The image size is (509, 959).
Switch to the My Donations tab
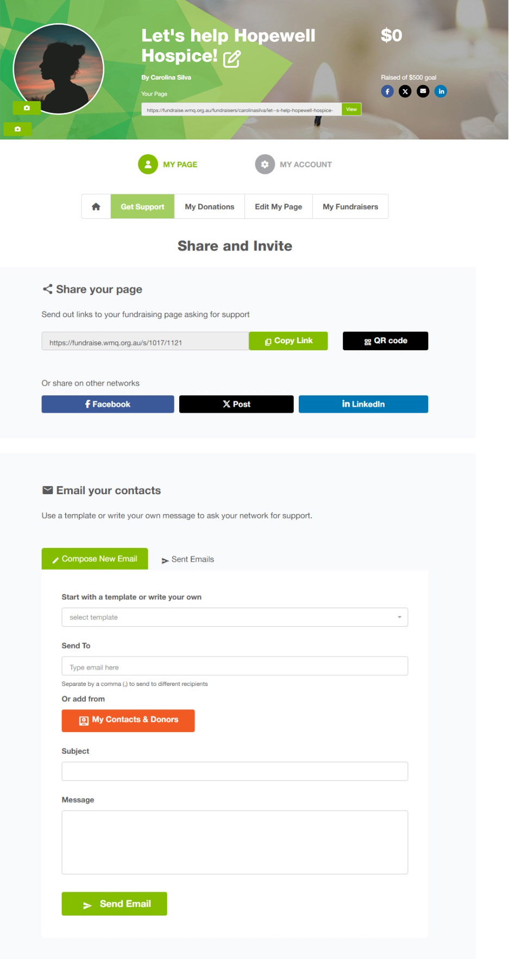coord(210,207)
